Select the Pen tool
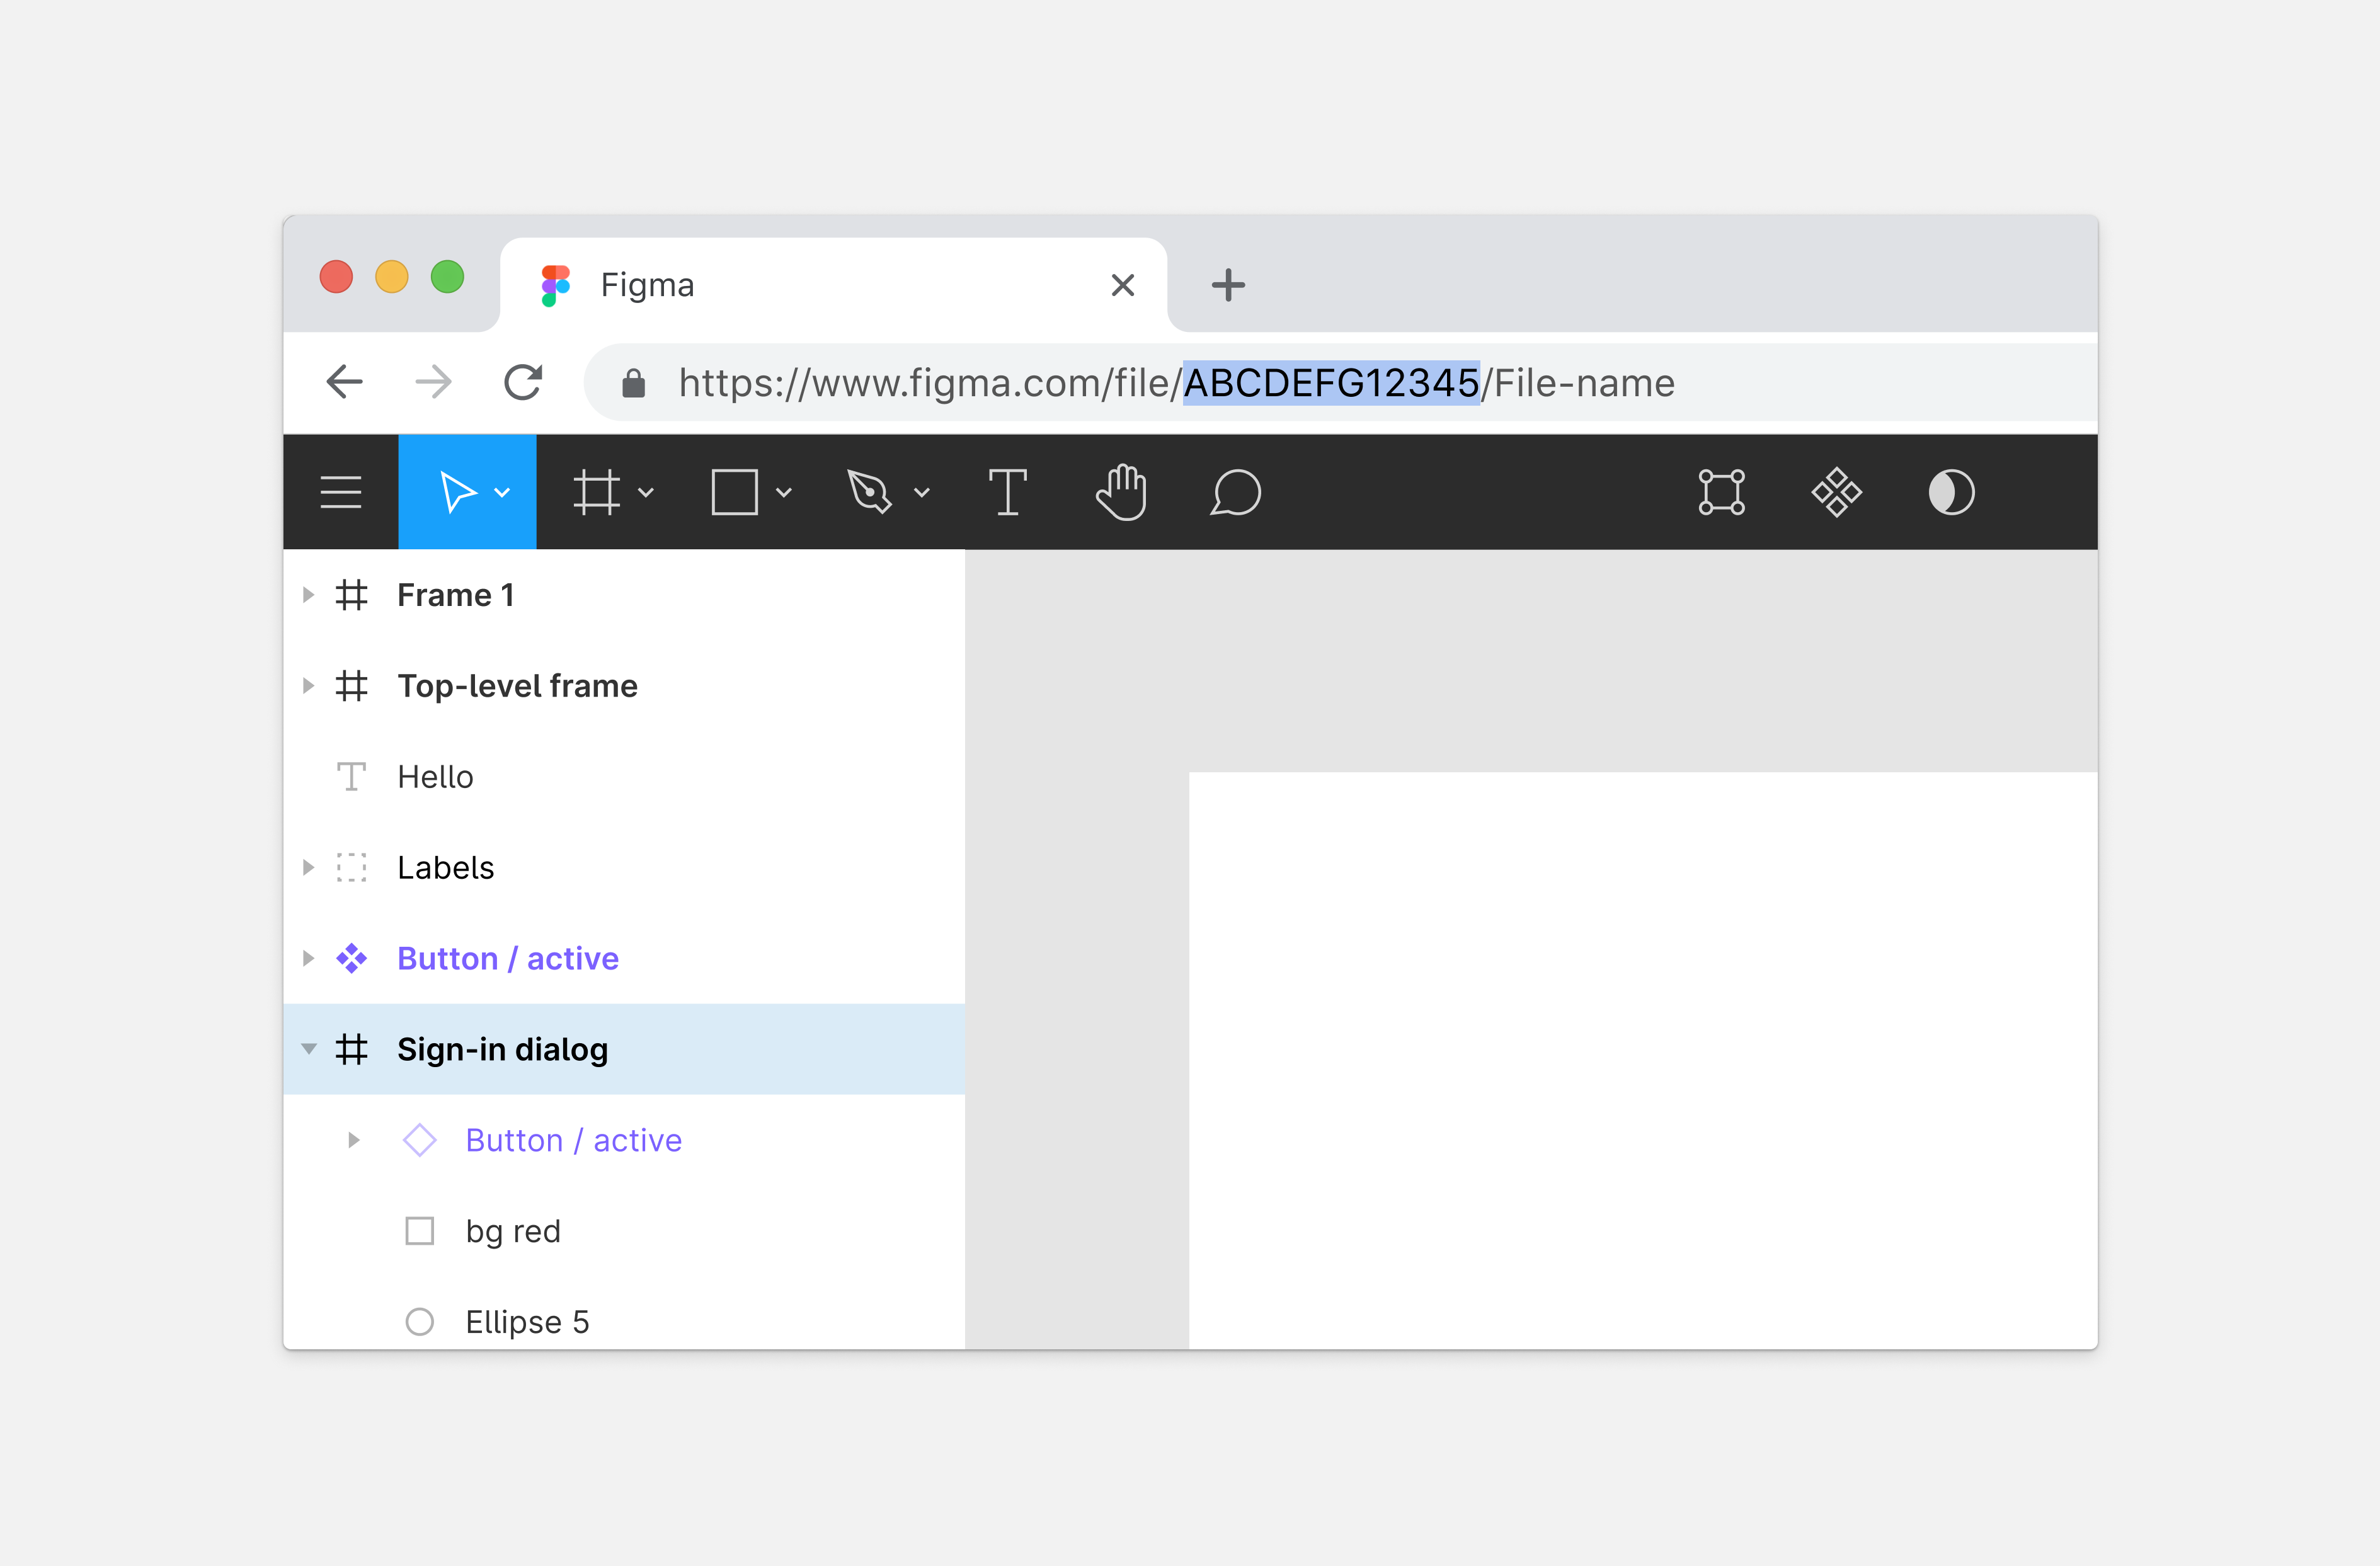Screen dimensions: 2380x1566 pos(869,492)
